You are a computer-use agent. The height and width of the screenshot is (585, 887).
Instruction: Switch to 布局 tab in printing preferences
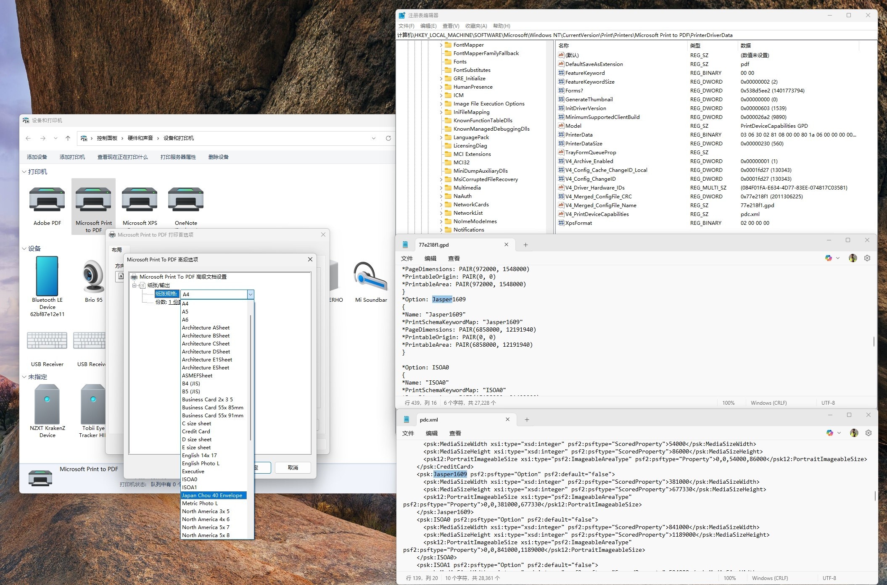(x=117, y=250)
